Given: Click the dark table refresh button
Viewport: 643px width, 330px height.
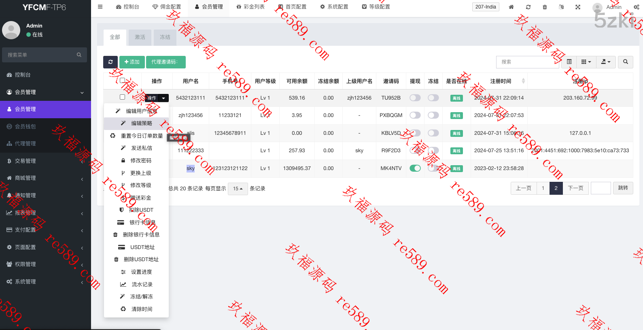Looking at the screenshot, I should [x=110, y=62].
